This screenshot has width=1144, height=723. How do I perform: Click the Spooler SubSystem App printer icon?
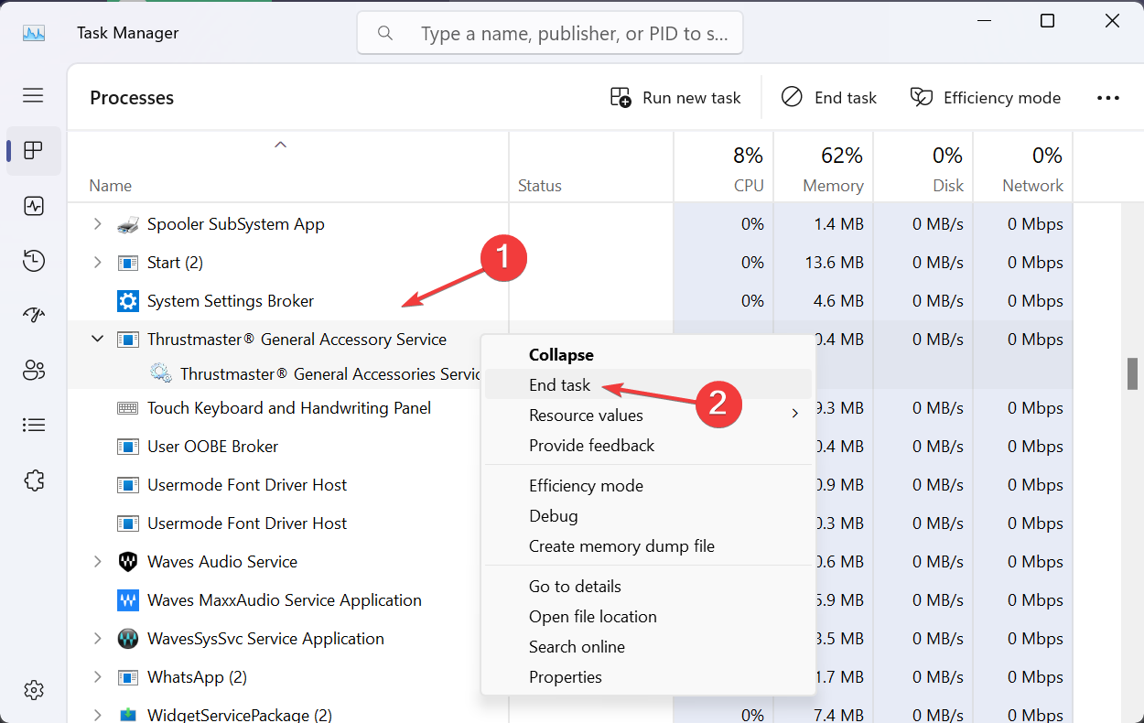tap(128, 224)
